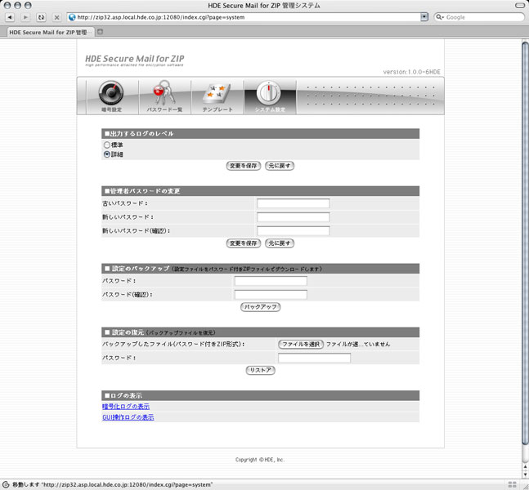
Task: Add a new tab with the plus icon
Action: click(x=100, y=32)
